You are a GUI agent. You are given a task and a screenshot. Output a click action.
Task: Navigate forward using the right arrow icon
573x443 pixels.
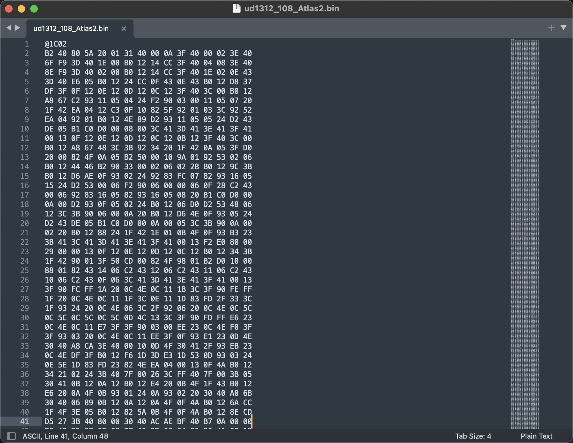(x=17, y=28)
